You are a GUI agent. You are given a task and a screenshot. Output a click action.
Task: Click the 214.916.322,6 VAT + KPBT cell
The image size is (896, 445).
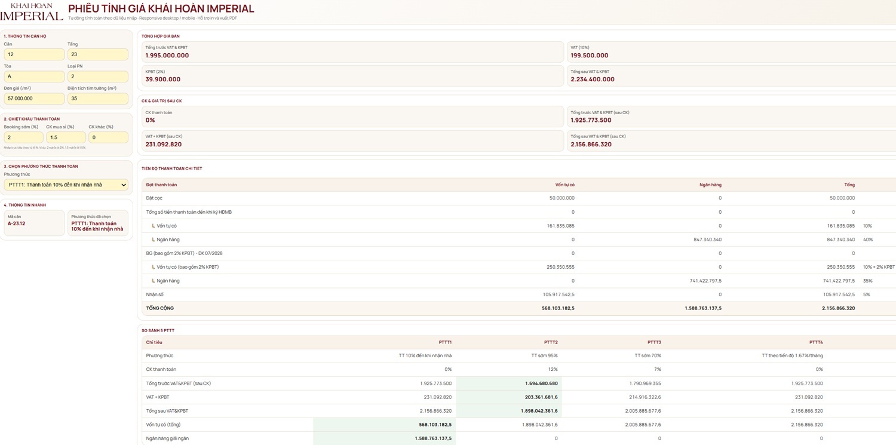[645, 397]
